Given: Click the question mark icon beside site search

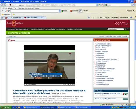Looking at the screenshot, I should click(x=128, y=29).
